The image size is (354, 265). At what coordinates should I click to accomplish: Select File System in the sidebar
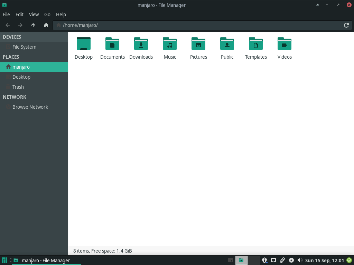click(x=34, y=47)
